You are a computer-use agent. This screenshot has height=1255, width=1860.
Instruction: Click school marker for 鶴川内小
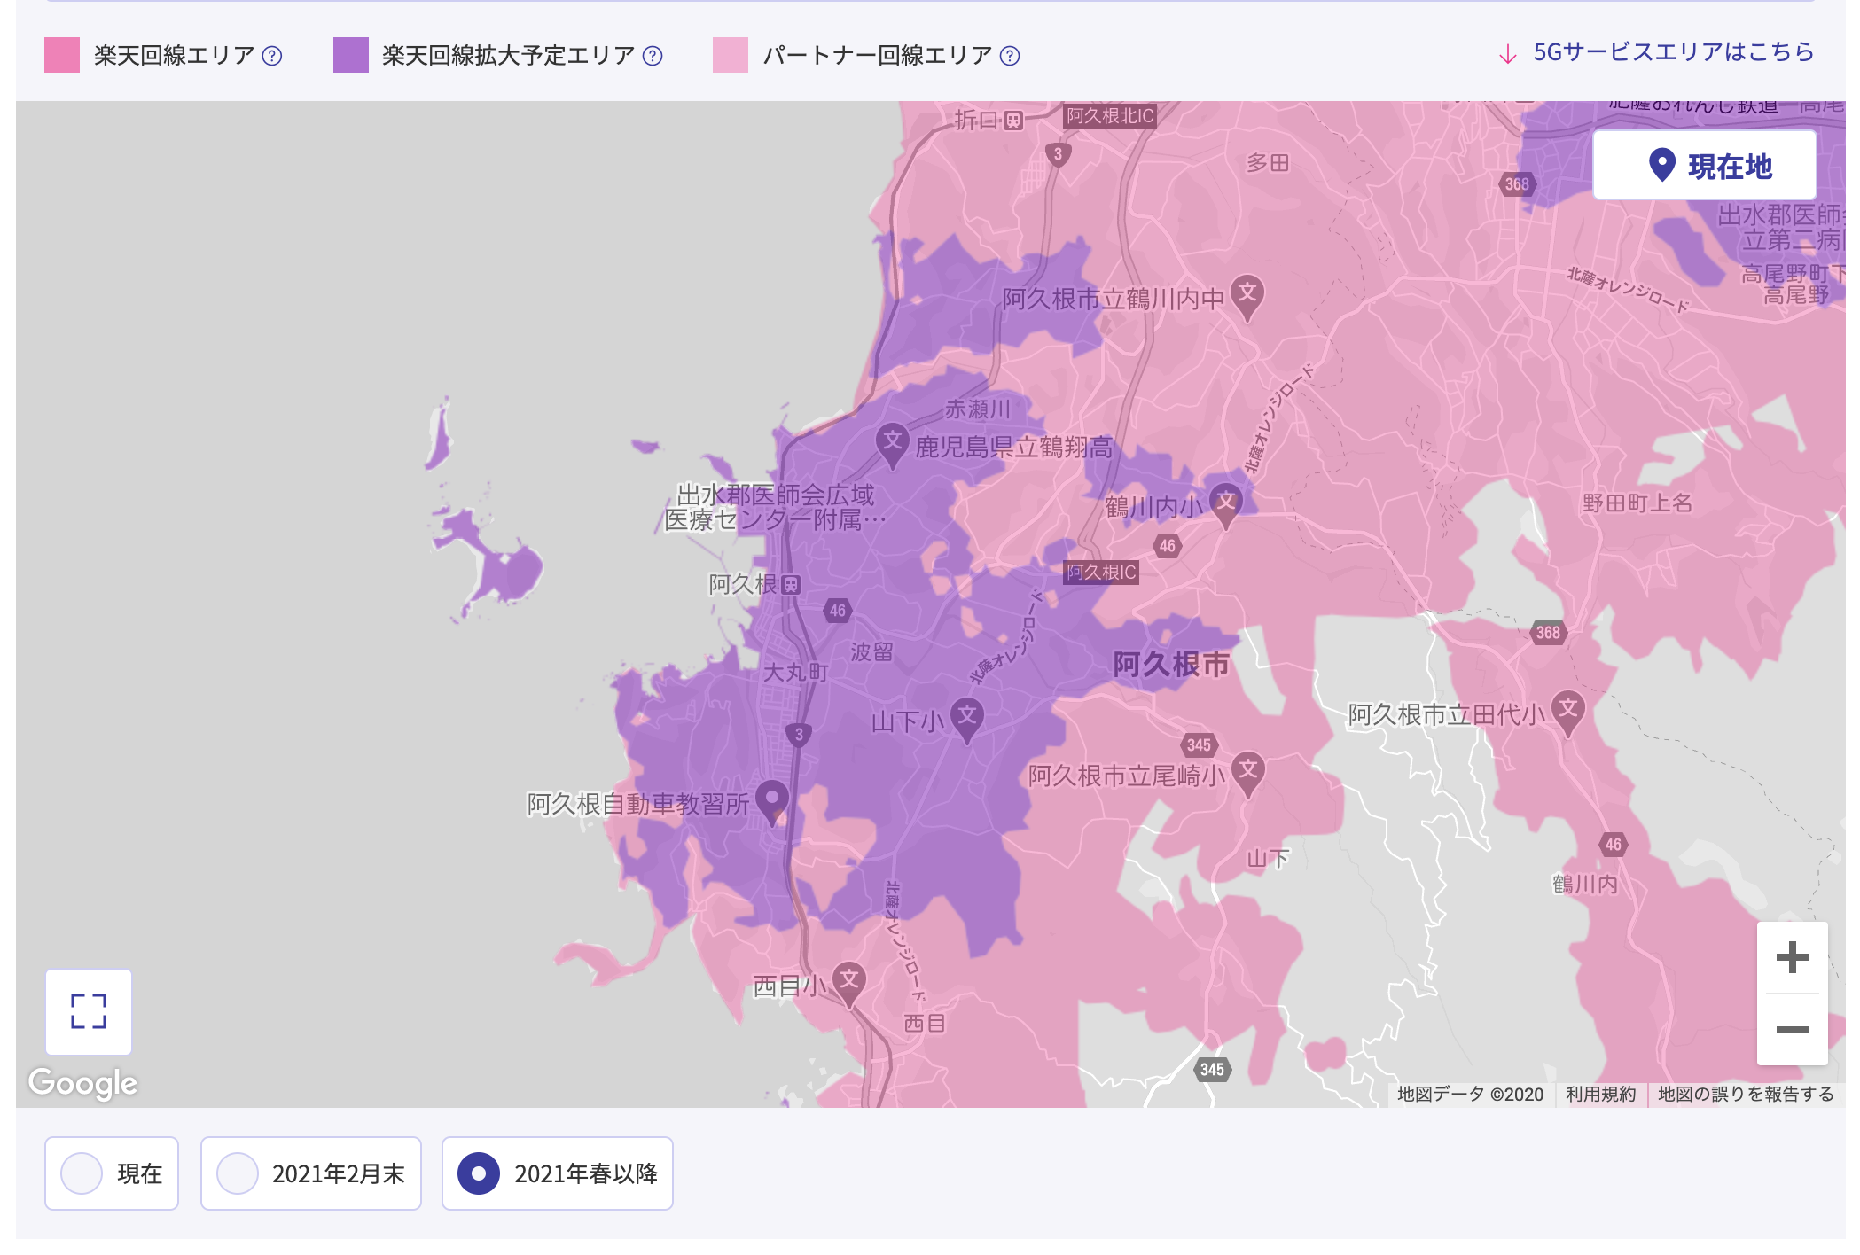pyautogui.click(x=1226, y=505)
